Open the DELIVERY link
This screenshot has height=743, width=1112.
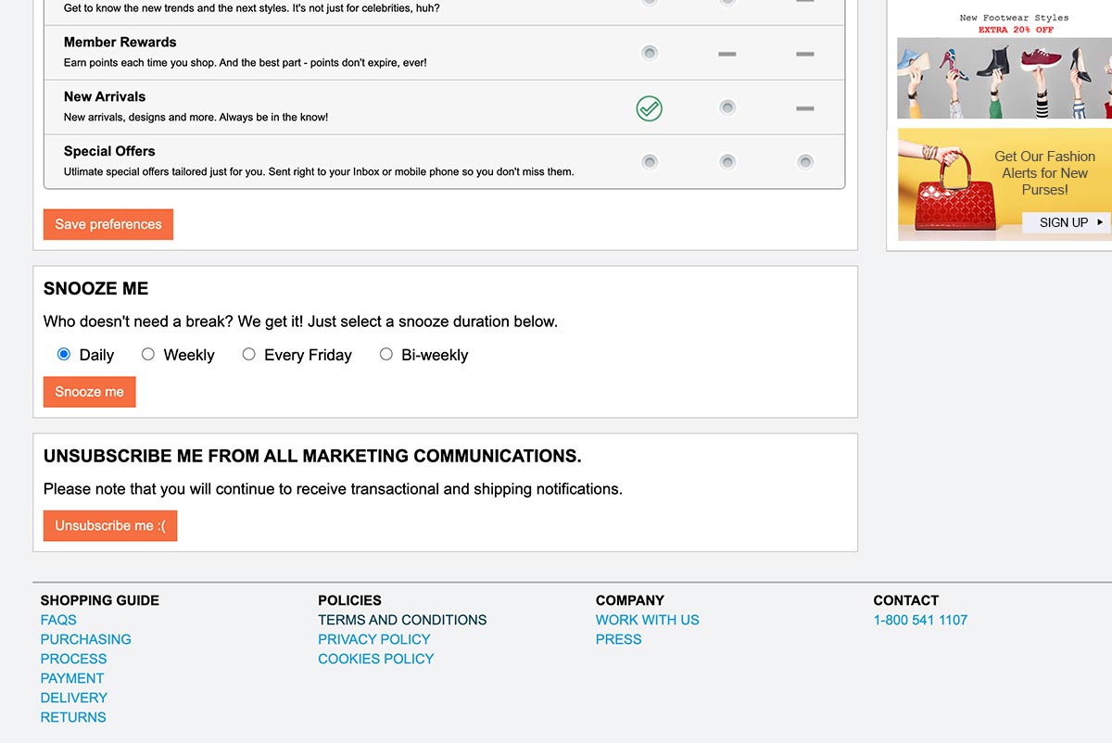[x=74, y=698]
